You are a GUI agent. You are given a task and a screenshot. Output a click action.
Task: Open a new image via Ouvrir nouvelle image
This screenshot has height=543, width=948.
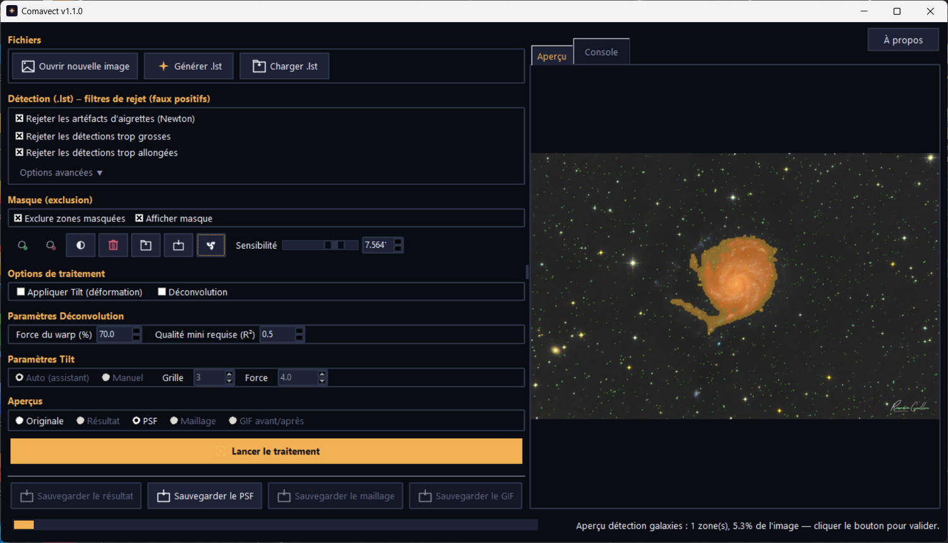(75, 66)
